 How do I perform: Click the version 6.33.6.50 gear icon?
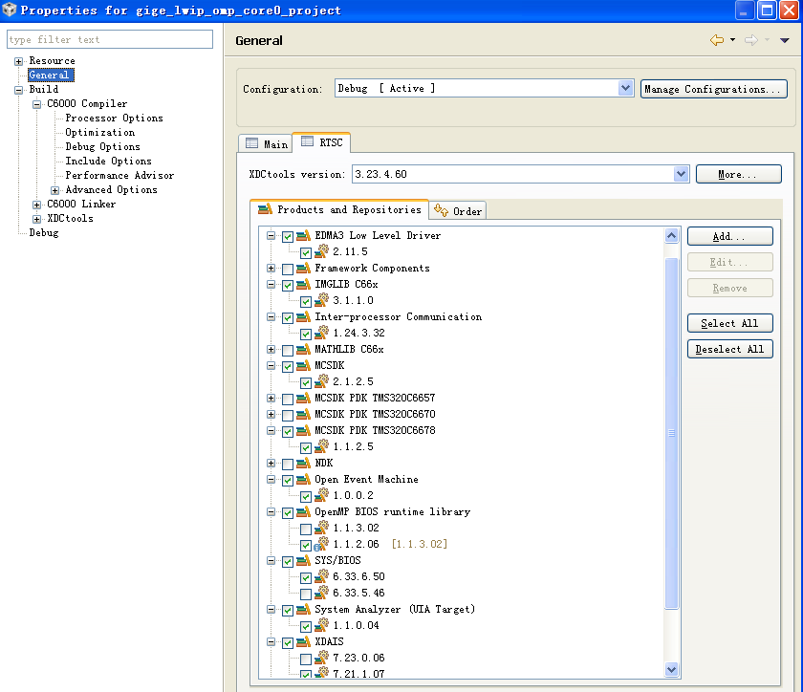321,576
